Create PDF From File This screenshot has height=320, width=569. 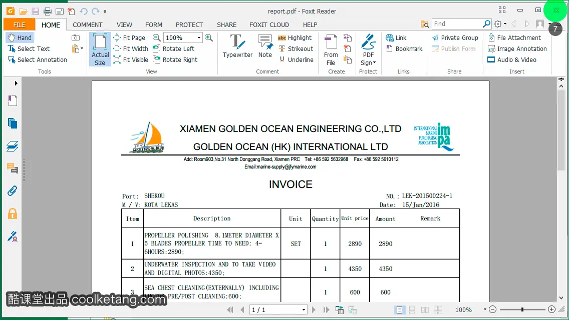click(x=331, y=50)
